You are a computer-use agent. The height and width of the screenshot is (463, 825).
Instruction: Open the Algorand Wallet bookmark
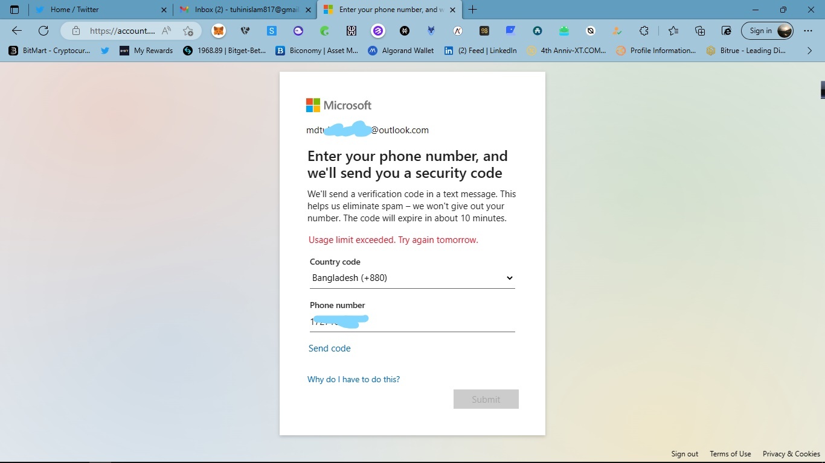[401, 51]
